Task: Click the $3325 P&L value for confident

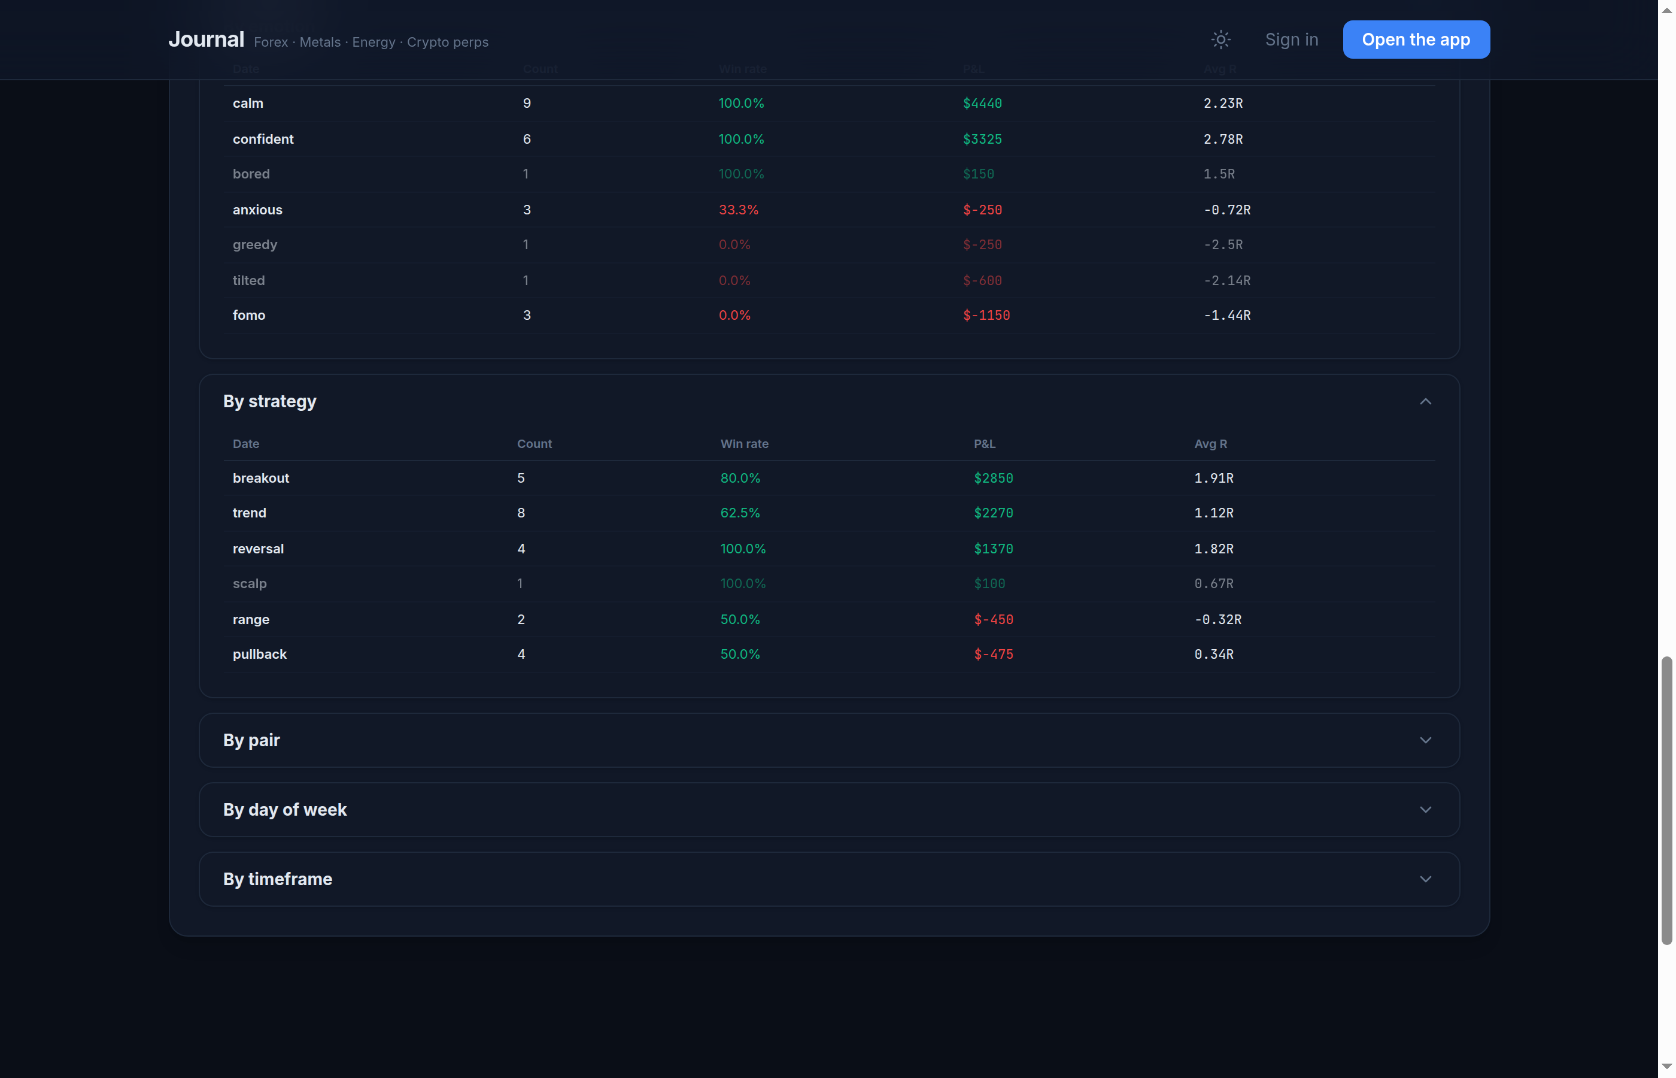Action: (x=982, y=140)
